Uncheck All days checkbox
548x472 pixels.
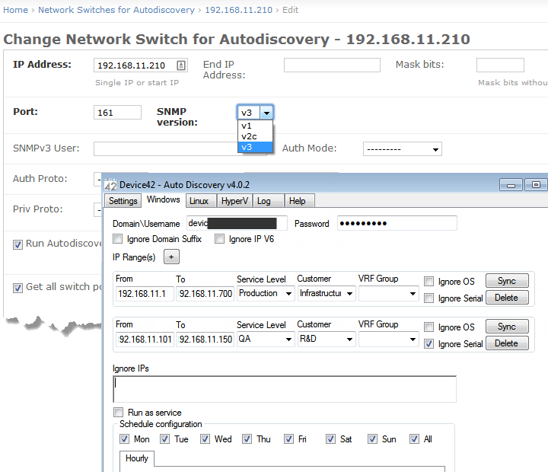(414, 439)
